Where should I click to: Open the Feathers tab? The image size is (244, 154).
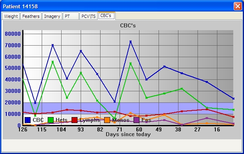(x=31, y=16)
